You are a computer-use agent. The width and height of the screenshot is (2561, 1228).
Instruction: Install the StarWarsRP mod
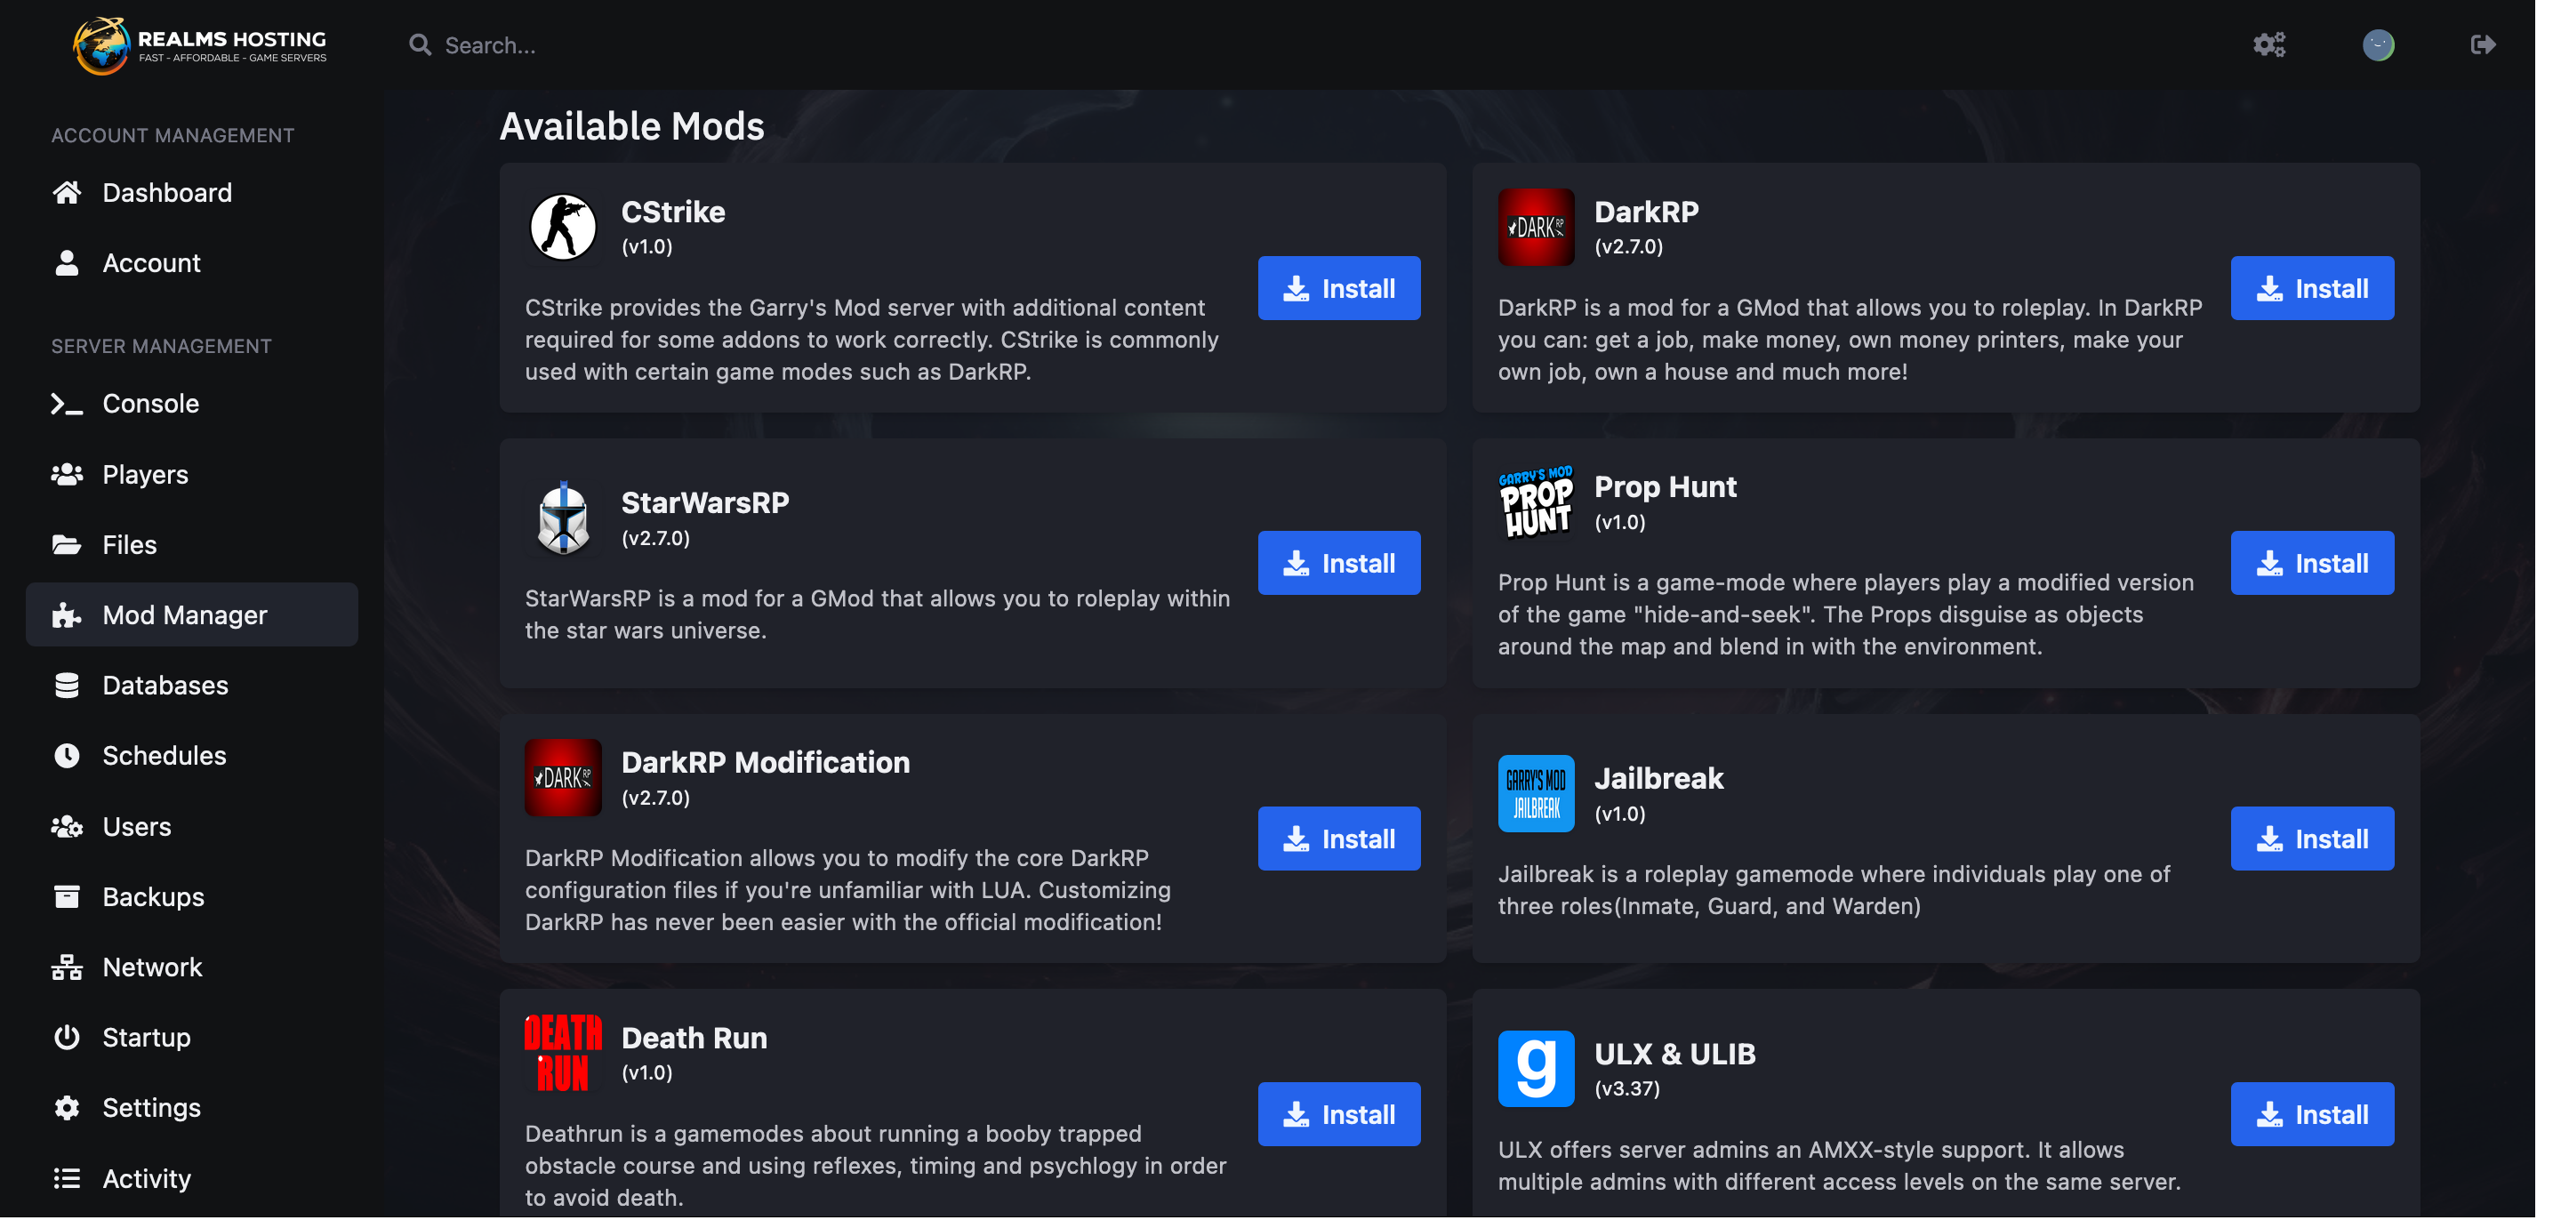(1339, 562)
